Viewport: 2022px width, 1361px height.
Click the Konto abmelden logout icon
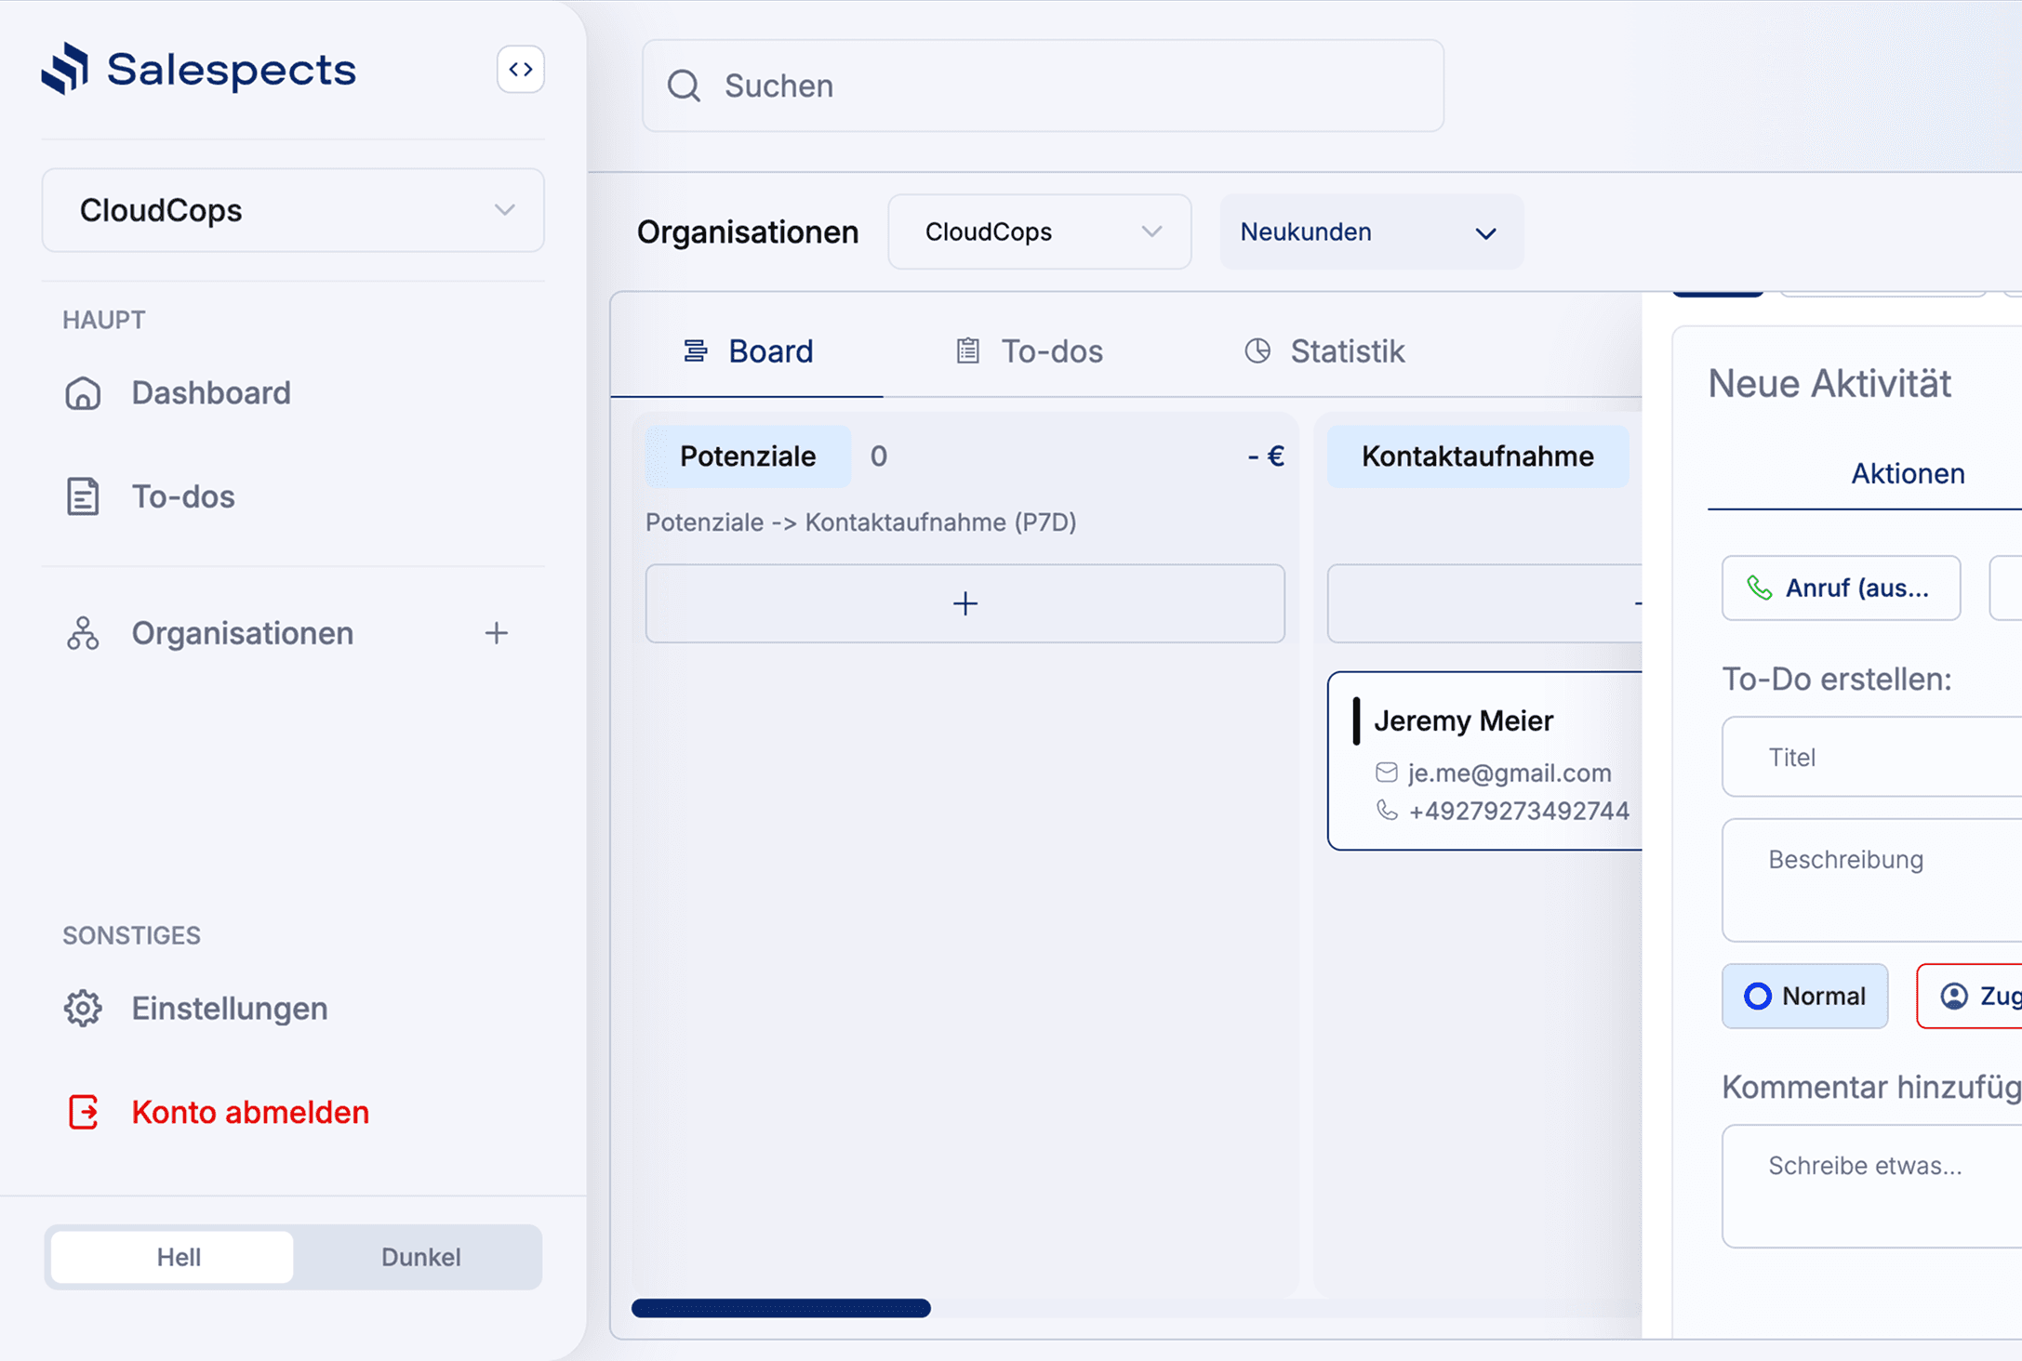[x=83, y=1112]
